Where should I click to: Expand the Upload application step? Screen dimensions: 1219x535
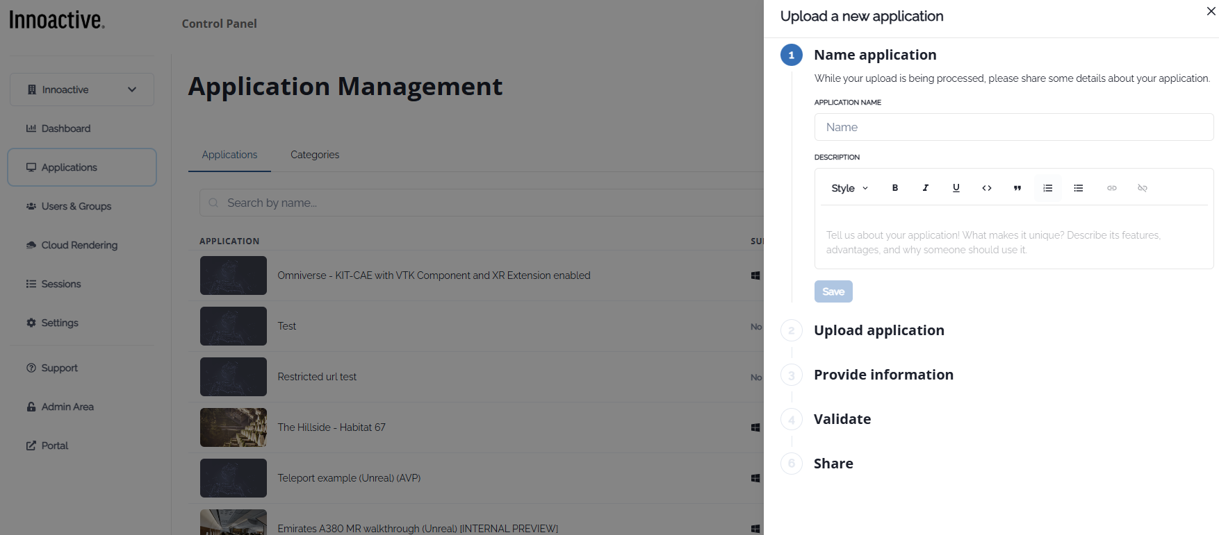click(878, 330)
